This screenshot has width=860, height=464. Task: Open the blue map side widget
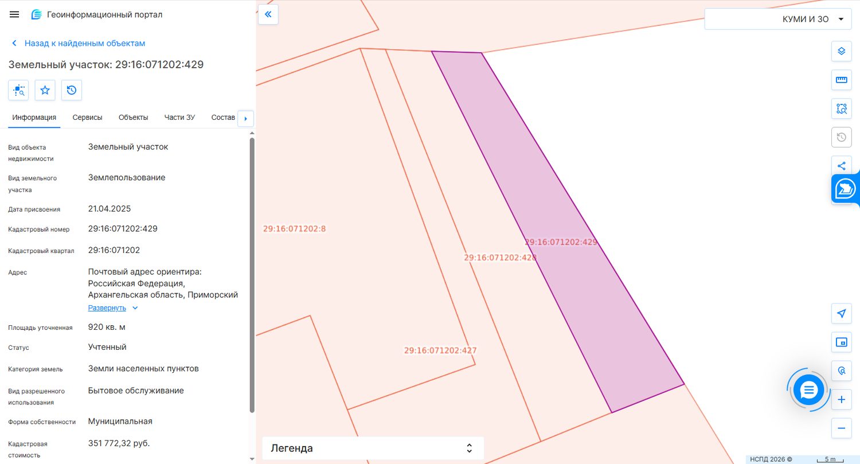(x=846, y=189)
